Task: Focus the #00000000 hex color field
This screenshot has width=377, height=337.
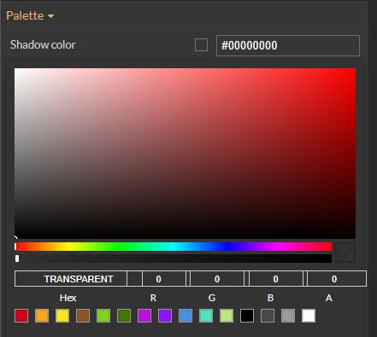Action: click(288, 45)
